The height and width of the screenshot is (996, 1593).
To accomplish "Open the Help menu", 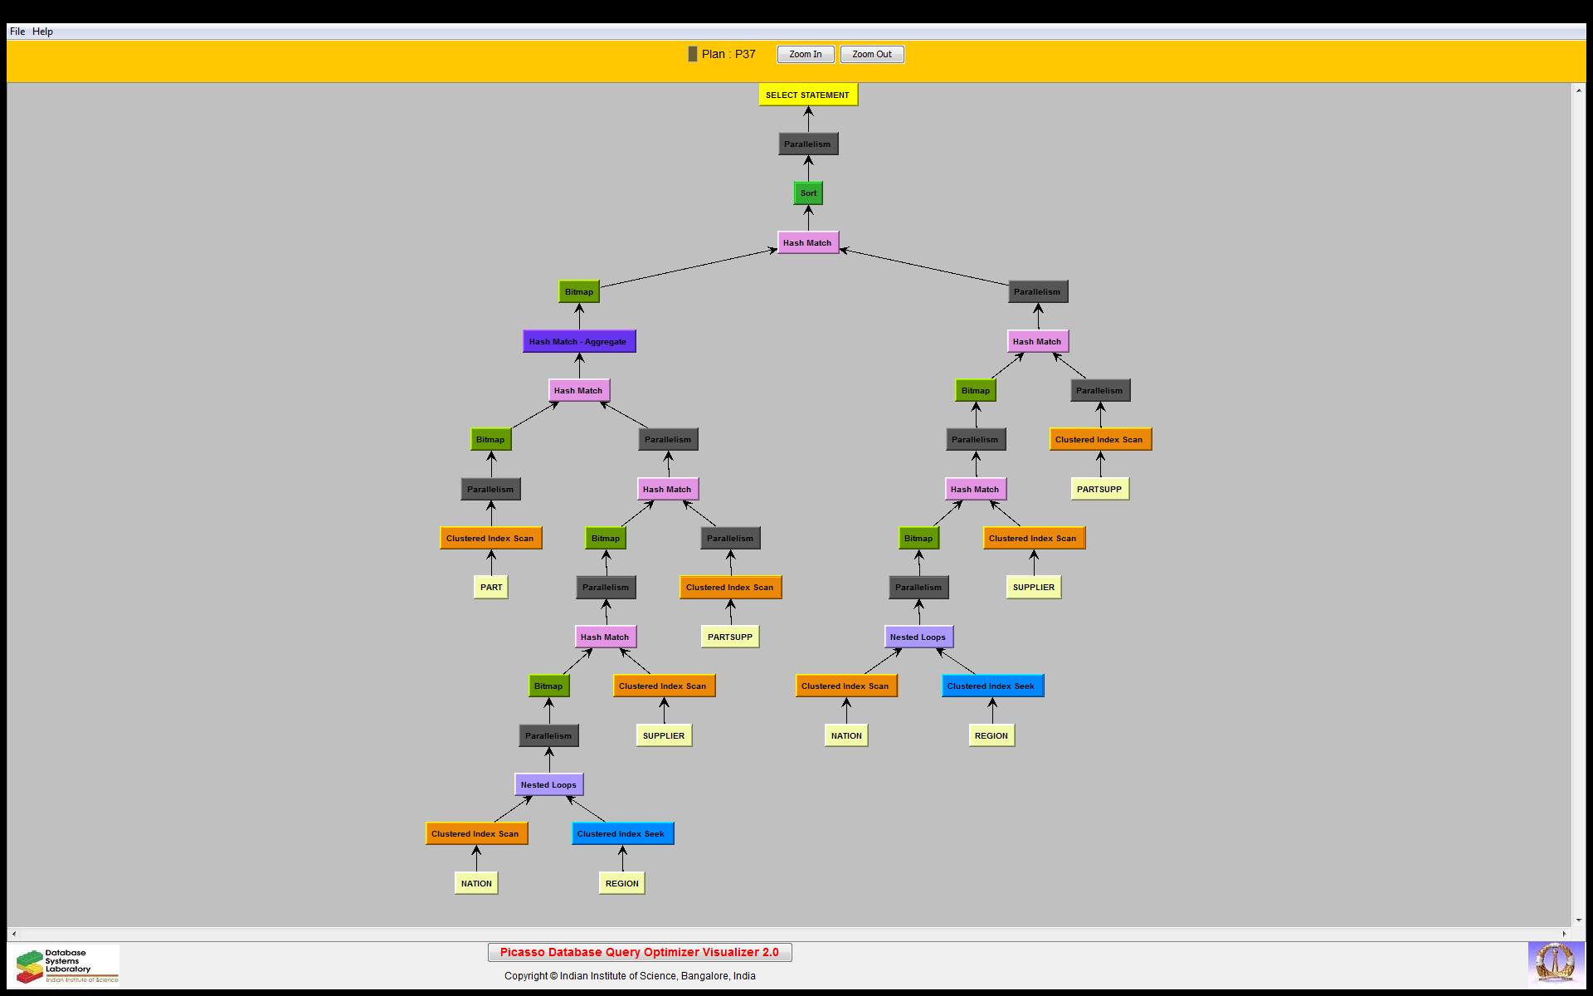I will tap(42, 32).
